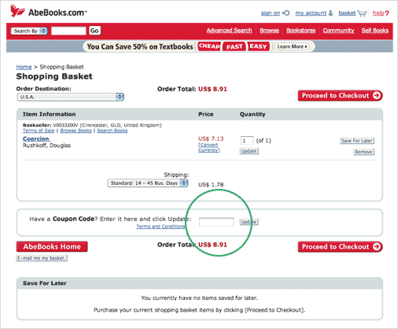Click the US$ 7.13 item price
The width and height of the screenshot is (398, 329).
(211, 139)
